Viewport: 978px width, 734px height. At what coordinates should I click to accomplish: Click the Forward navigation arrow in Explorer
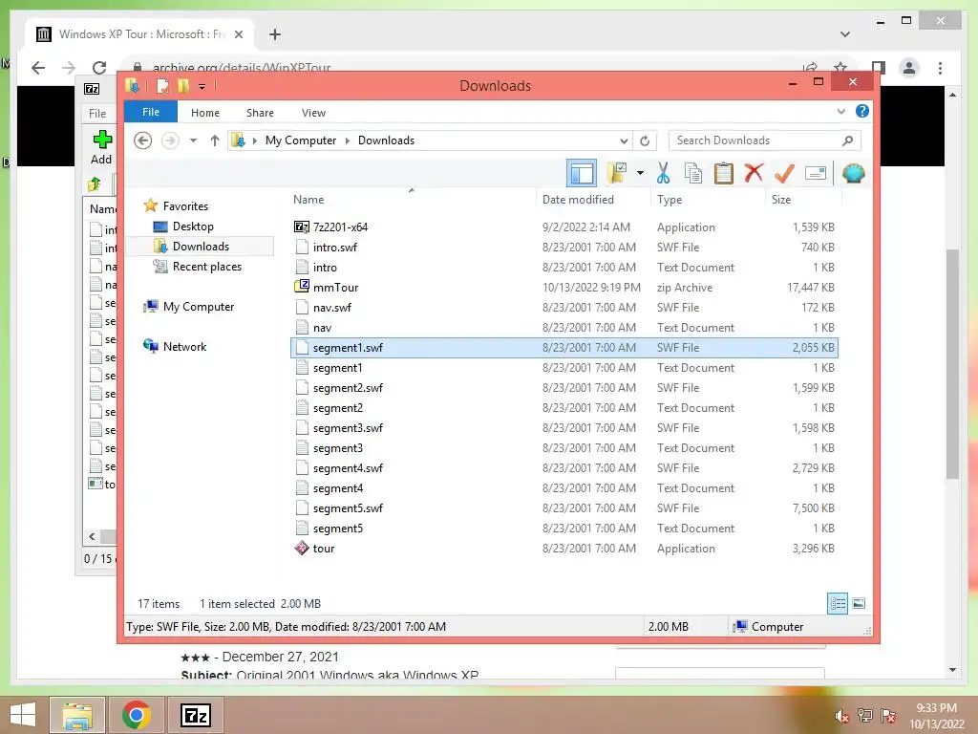tap(170, 140)
